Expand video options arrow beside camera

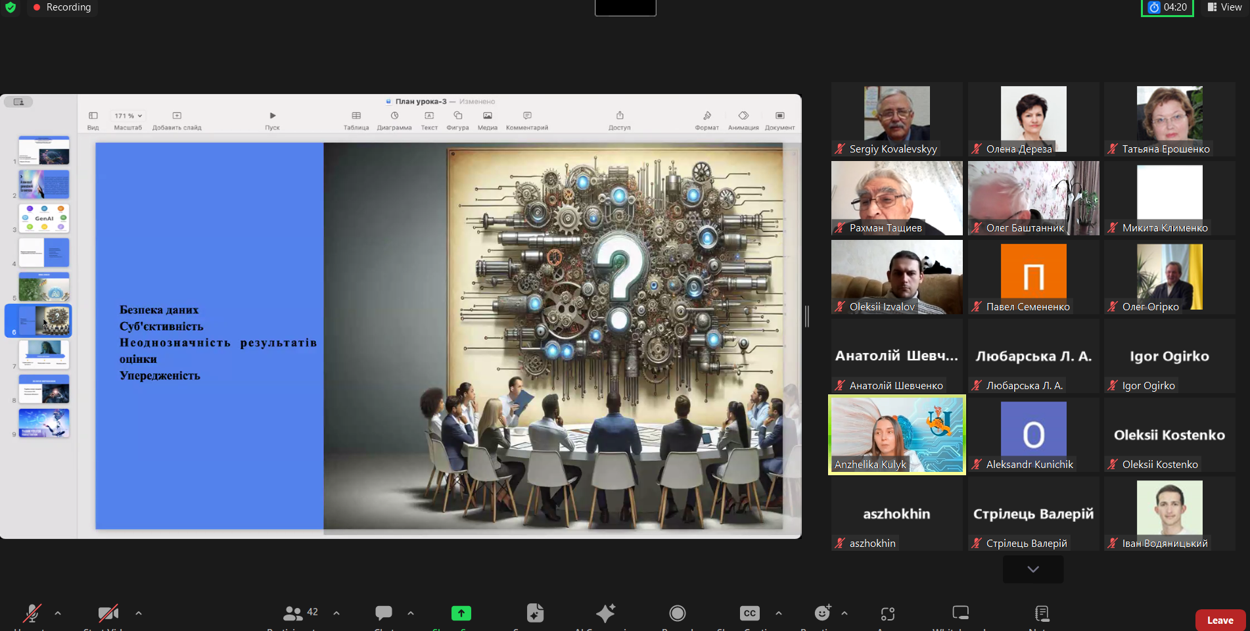pyautogui.click(x=139, y=613)
